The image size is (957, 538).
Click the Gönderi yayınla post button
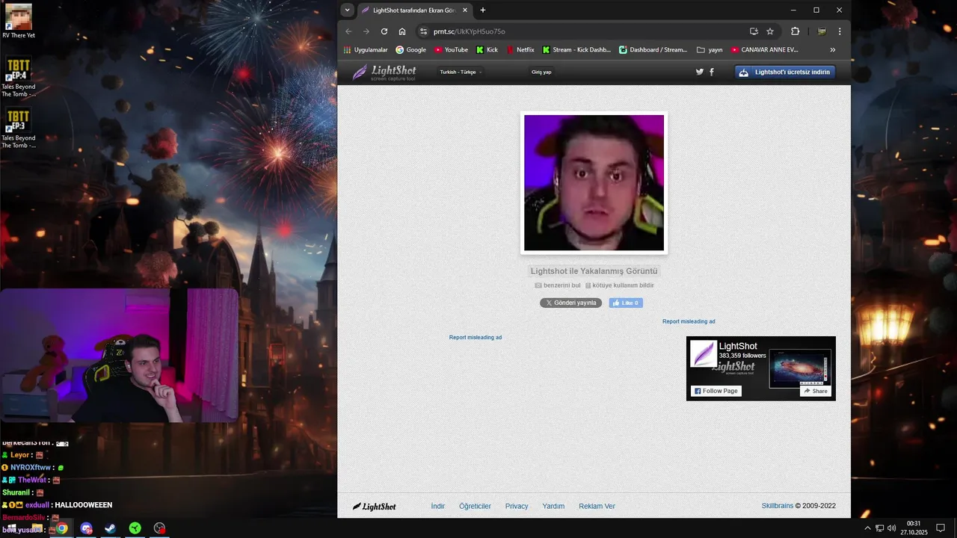coord(570,303)
